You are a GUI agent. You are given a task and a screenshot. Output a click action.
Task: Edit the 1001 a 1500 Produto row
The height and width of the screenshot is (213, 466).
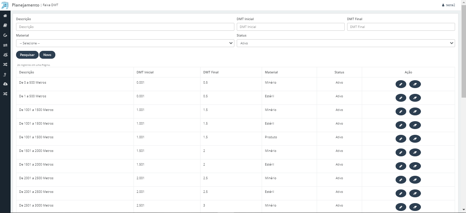tap(401, 139)
